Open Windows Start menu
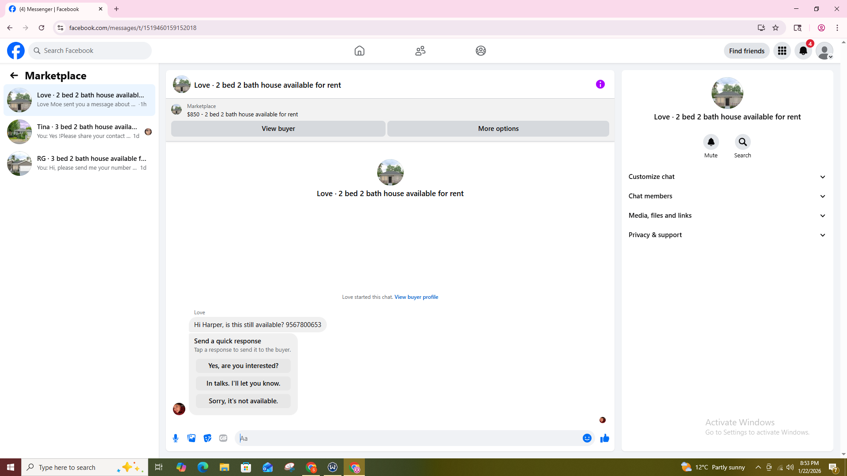 (11, 467)
